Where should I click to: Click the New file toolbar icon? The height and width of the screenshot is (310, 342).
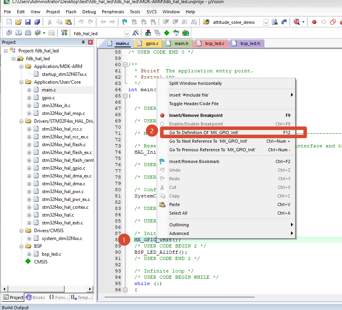(x=9, y=22)
